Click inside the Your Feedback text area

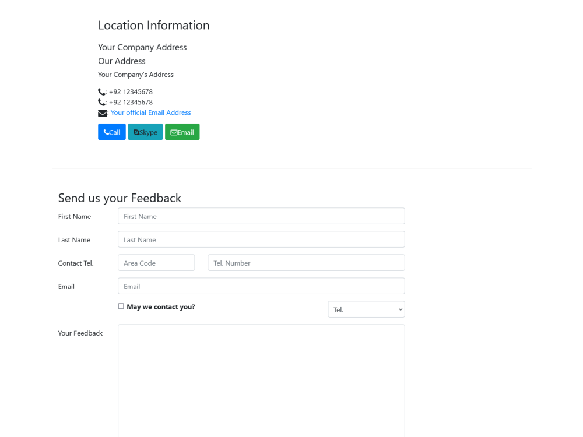tap(261, 380)
